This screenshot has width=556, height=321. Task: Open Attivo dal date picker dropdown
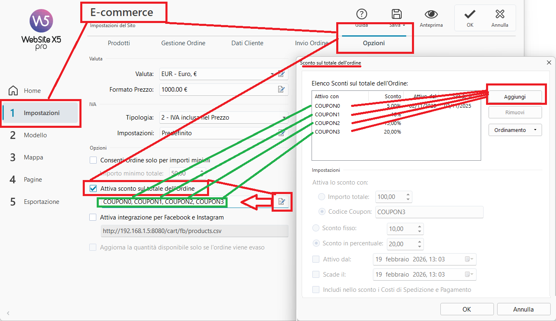point(469,259)
